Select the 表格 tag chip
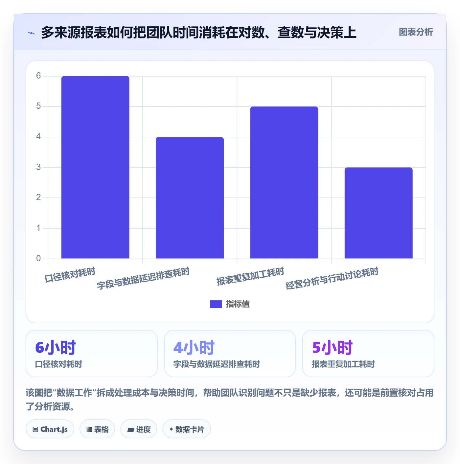 97,429
